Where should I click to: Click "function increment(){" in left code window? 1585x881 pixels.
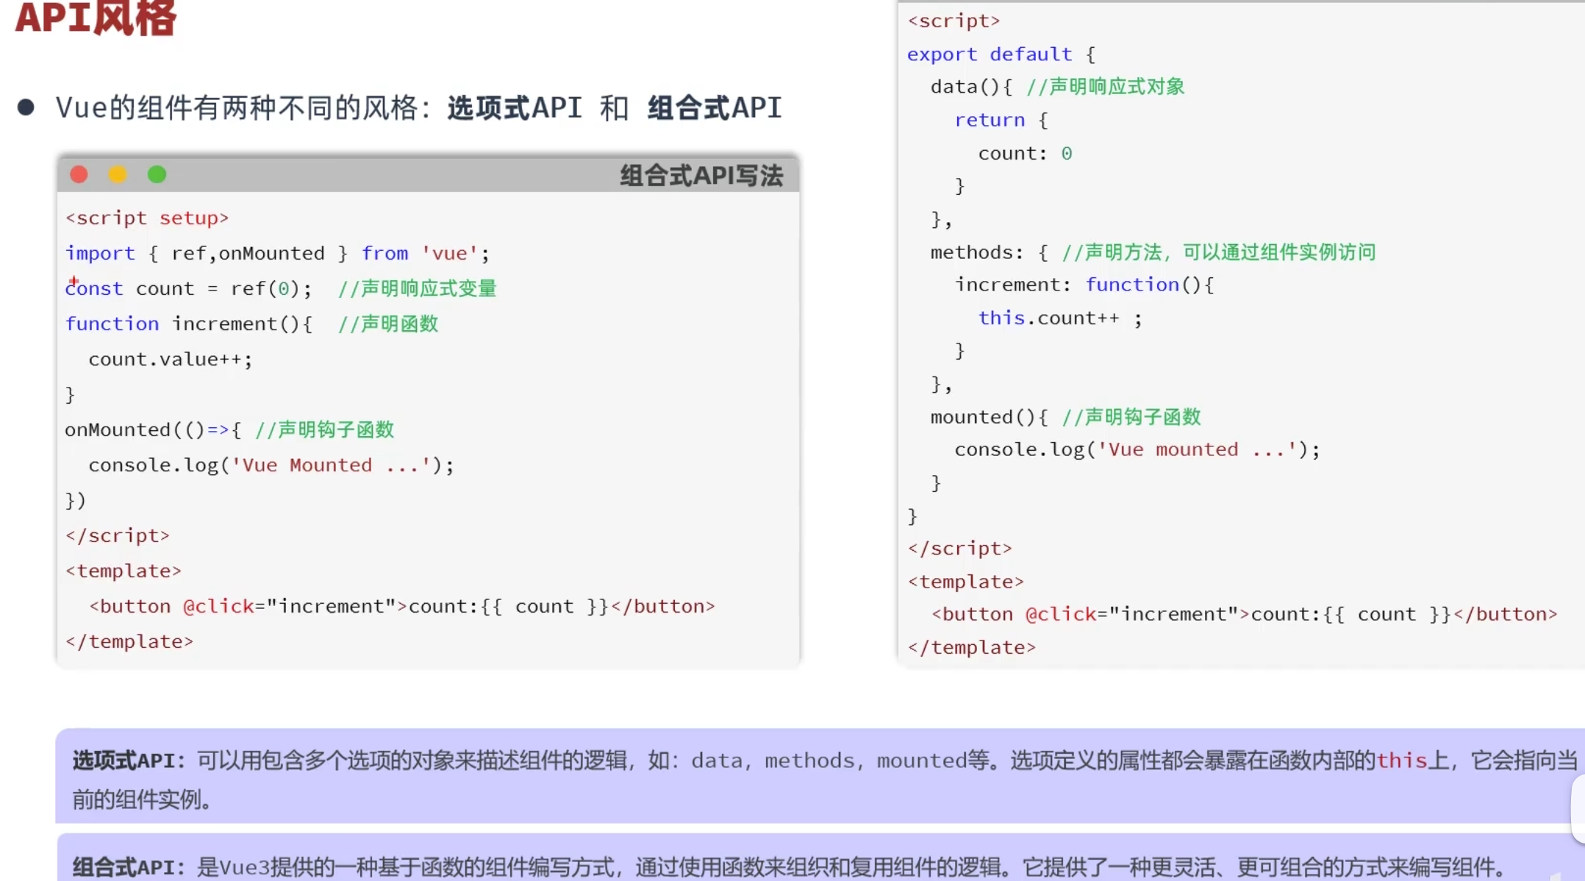point(189,324)
